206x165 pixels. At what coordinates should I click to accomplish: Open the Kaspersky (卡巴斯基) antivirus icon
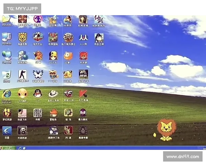83,93
